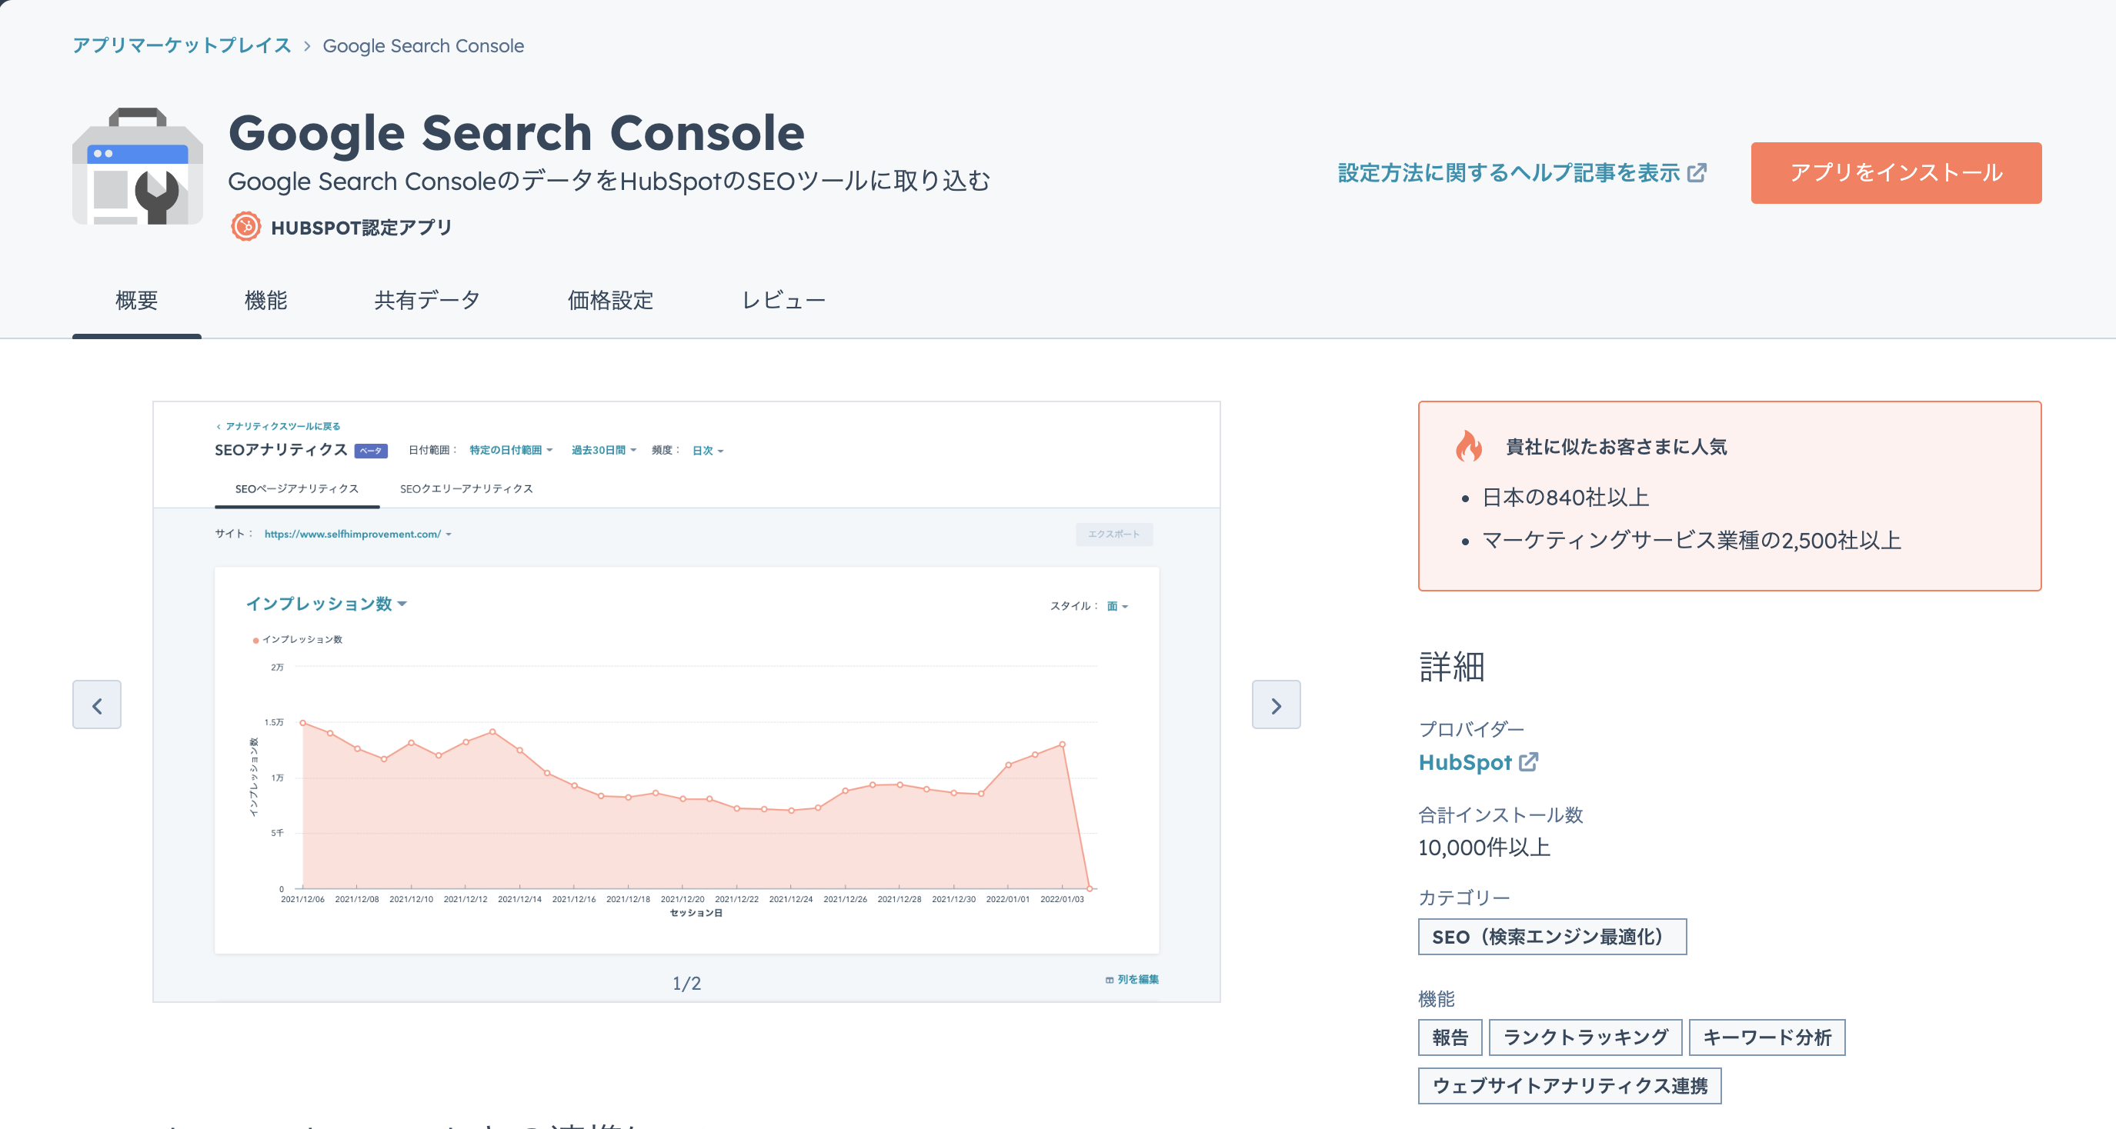Click the selfhimprovement.com site dropdown
Screen dimensions: 2116x1129
coord(358,535)
